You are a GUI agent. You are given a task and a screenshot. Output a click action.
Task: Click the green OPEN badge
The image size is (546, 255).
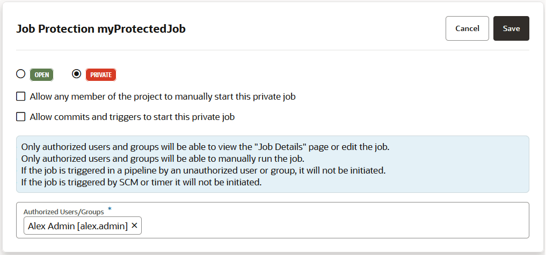point(42,75)
